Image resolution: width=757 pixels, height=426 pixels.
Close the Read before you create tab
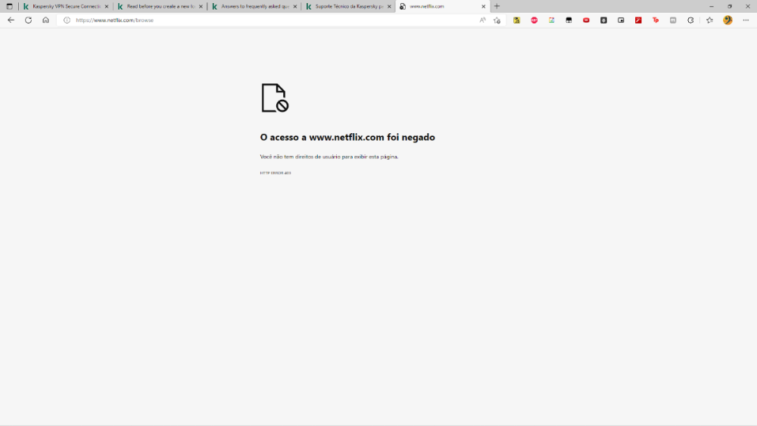201,6
